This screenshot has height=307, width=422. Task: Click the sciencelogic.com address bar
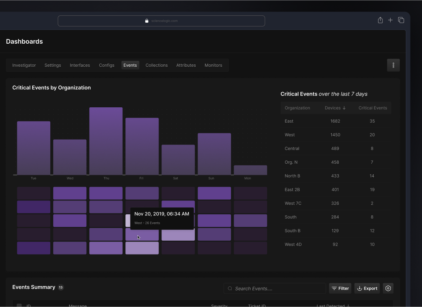click(x=161, y=21)
